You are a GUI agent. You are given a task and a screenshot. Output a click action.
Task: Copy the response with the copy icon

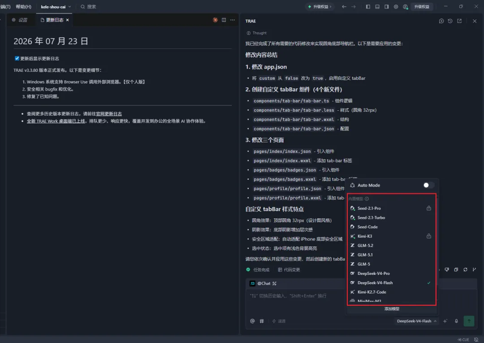pos(456,269)
